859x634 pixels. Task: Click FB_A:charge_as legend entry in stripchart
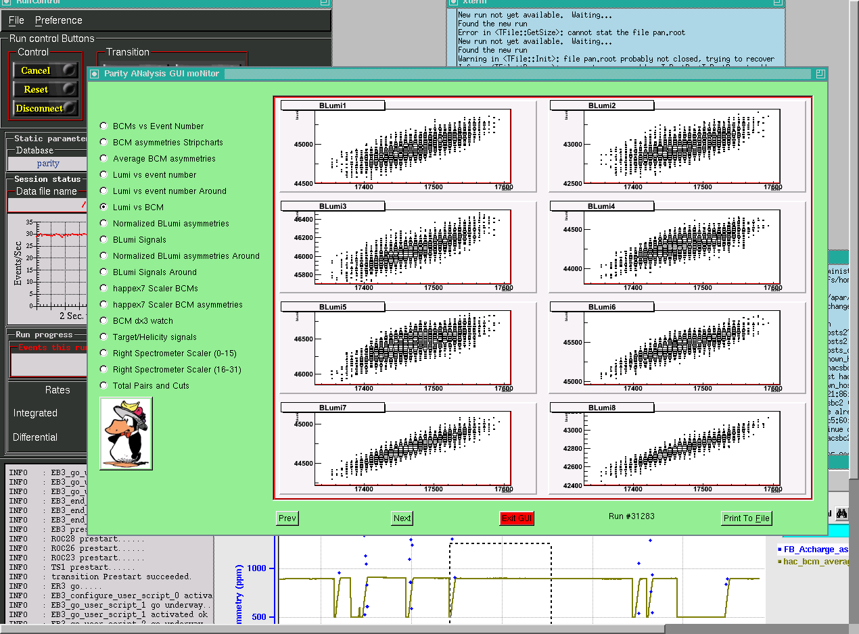pyautogui.click(x=814, y=550)
